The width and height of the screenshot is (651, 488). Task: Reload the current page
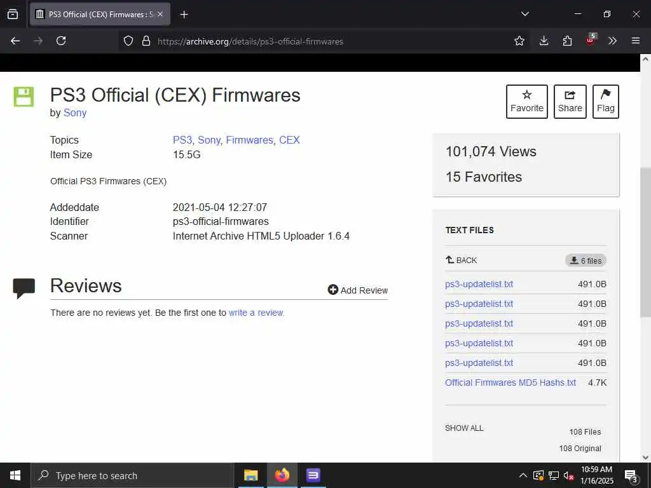(61, 41)
